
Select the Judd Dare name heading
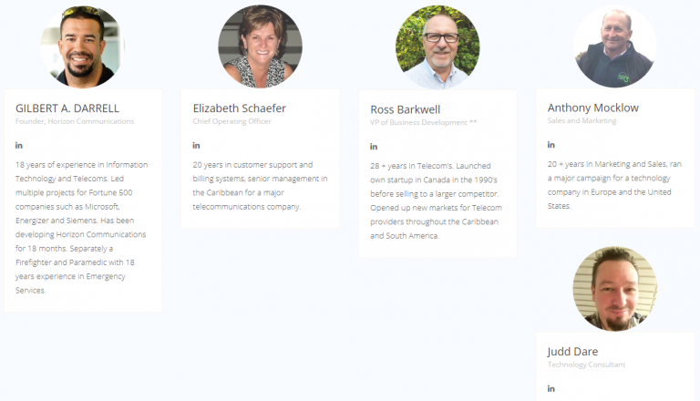point(572,351)
